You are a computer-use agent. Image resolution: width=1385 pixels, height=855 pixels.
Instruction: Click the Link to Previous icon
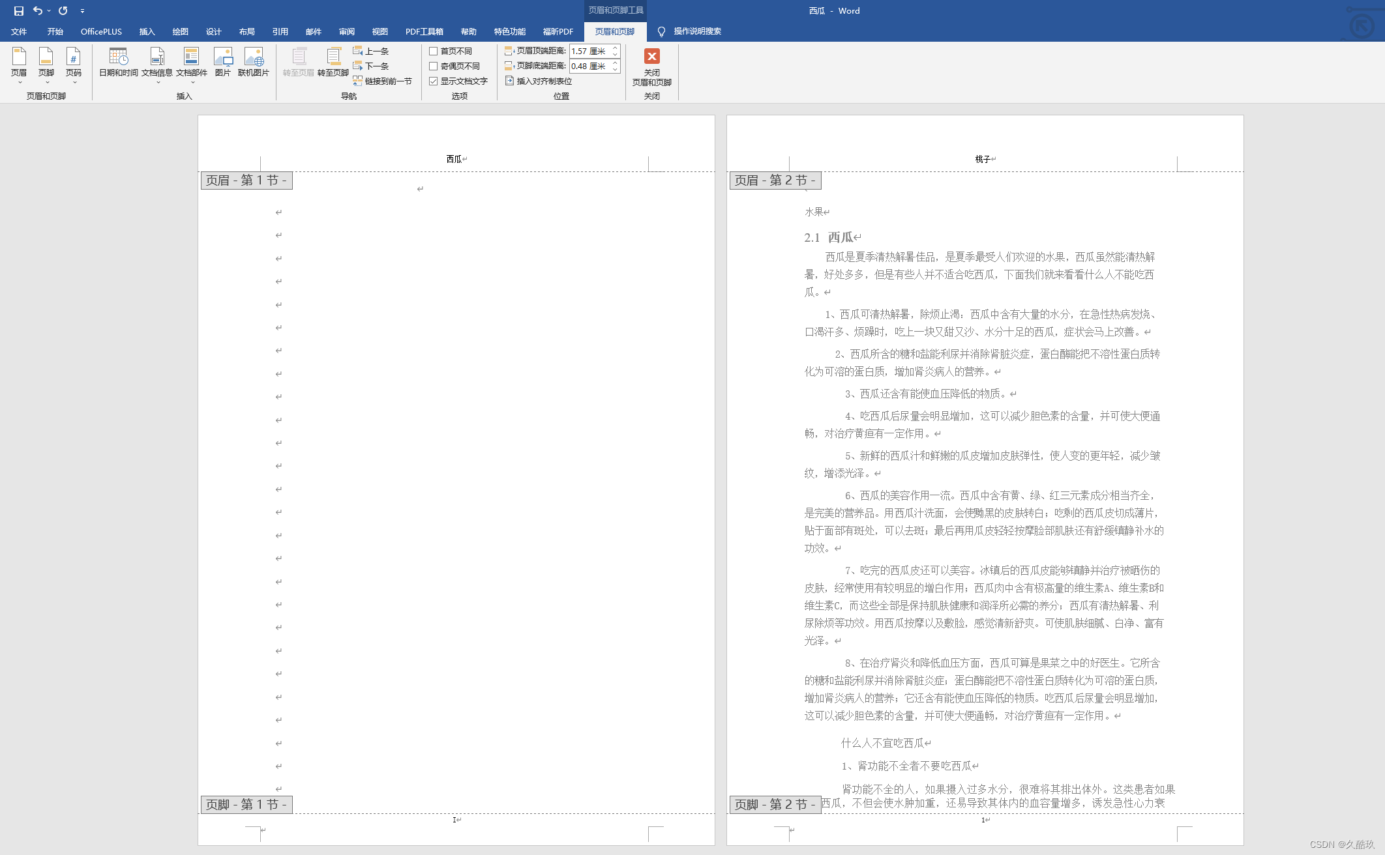(358, 81)
